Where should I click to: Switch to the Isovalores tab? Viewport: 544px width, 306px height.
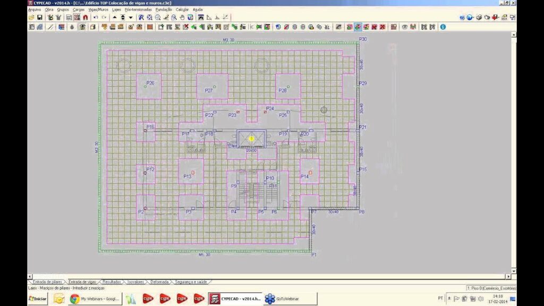135,282
